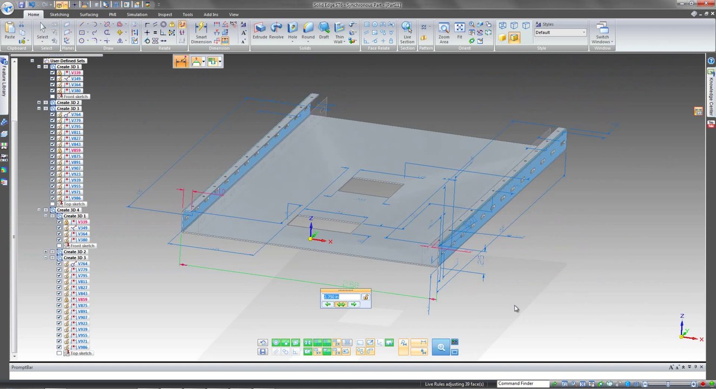The height and width of the screenshot is (389, 716).
Task: Click the Command Finder search box
Action: (x=523, y=384)
